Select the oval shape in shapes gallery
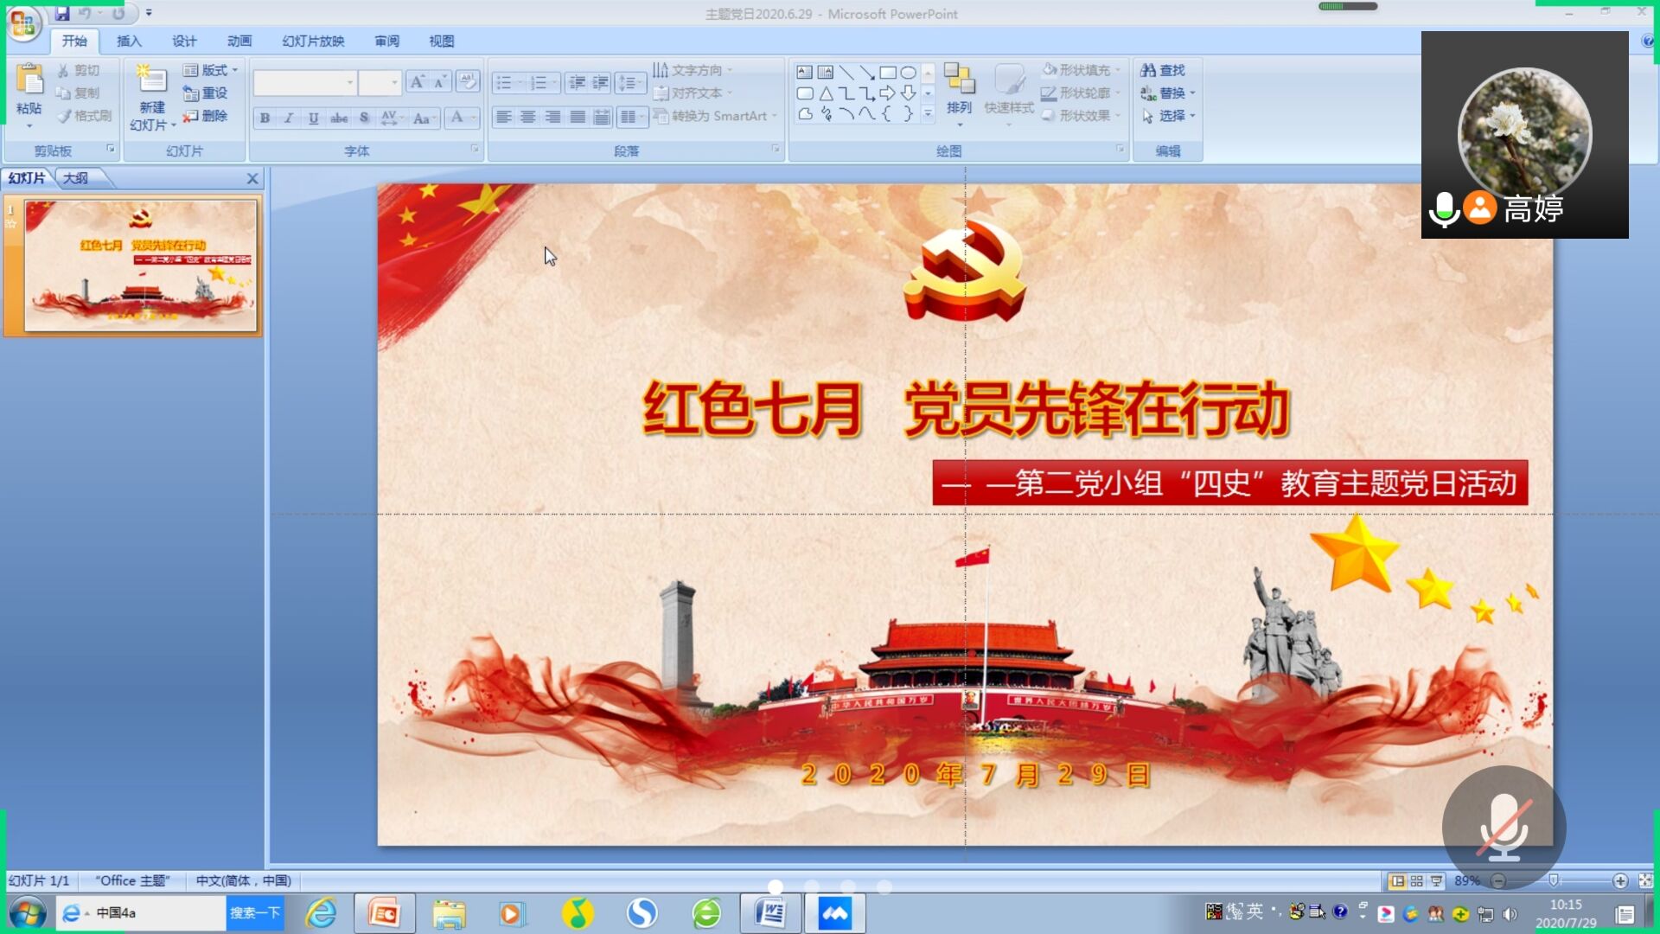The width and height of the screenshot is (1660, 934). pyautogui.click(x=908, y=73)
